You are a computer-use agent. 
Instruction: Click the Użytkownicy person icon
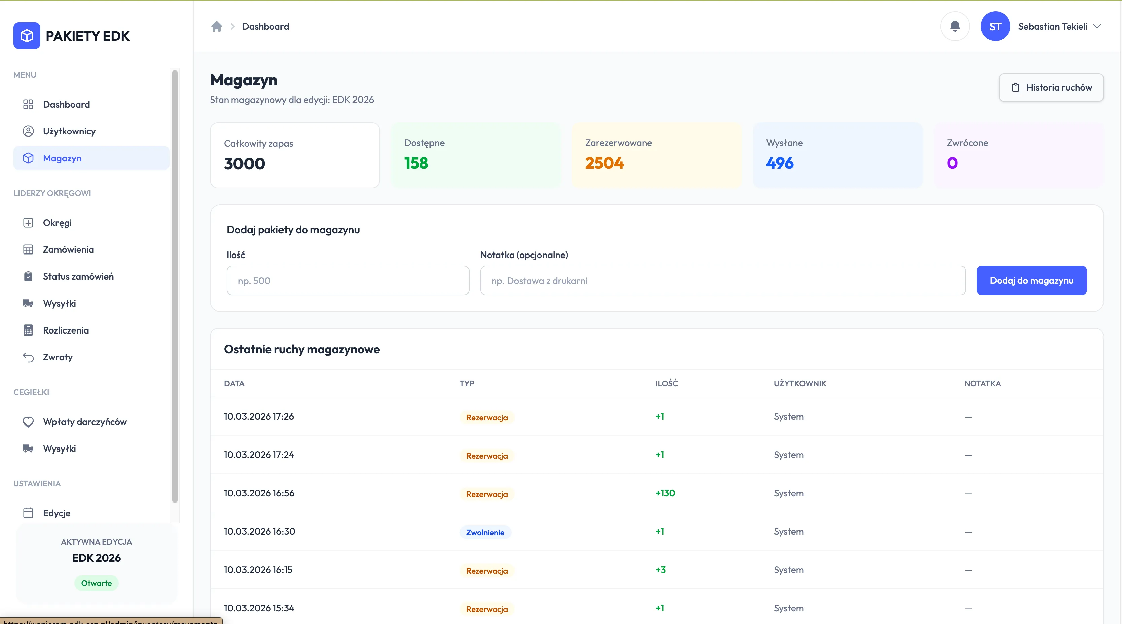pyautogui.click(x=28, y=131)
